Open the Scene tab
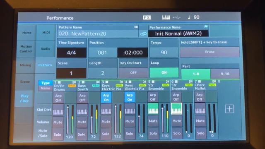Viewport: 265px width, 149px height. [25, 82]
